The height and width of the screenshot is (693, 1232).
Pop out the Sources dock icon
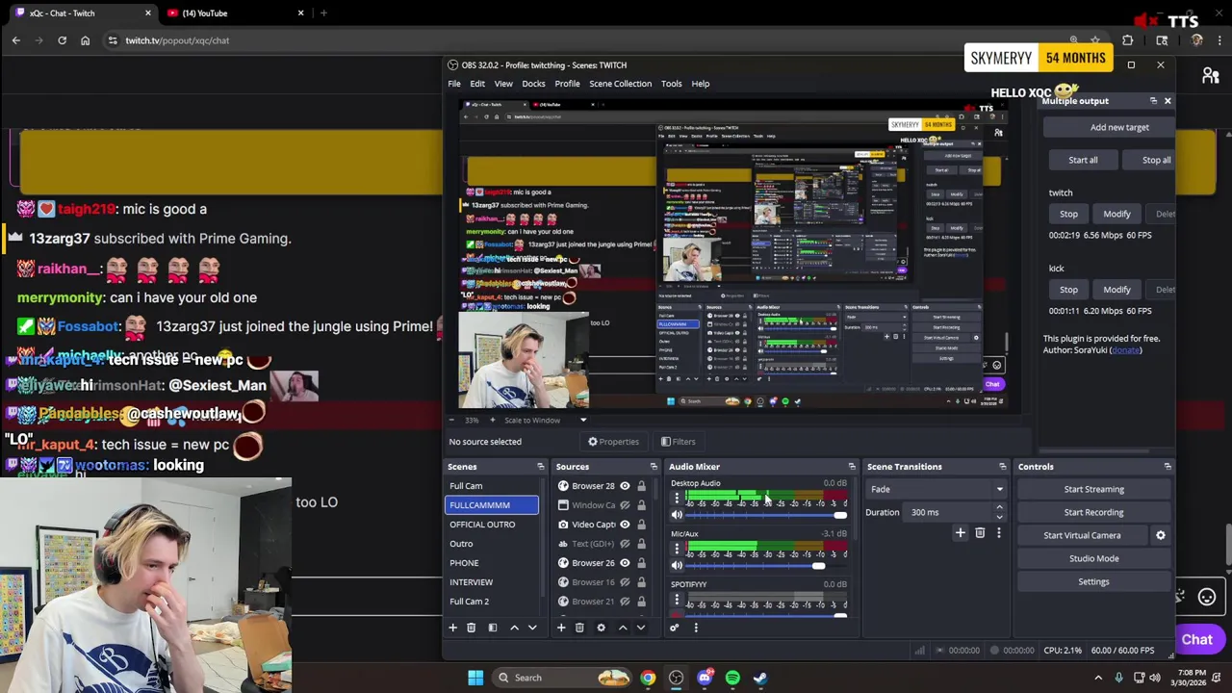point(654,467)
